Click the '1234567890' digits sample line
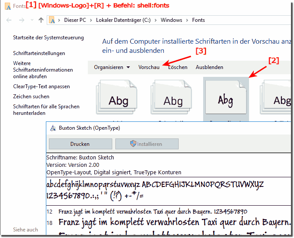 [x=95, y=196]
